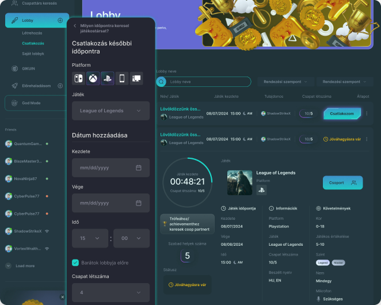Image resolution: width=381 pixels, height=305 pixels.
Task: Toggle the Legend rank tag
Action: point(323,262)
